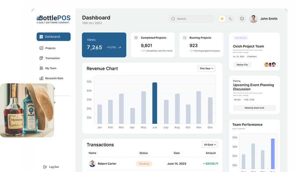Click the Completed Projects card icon
Screen dimensions: 296x172
click(x=136, y=38)
